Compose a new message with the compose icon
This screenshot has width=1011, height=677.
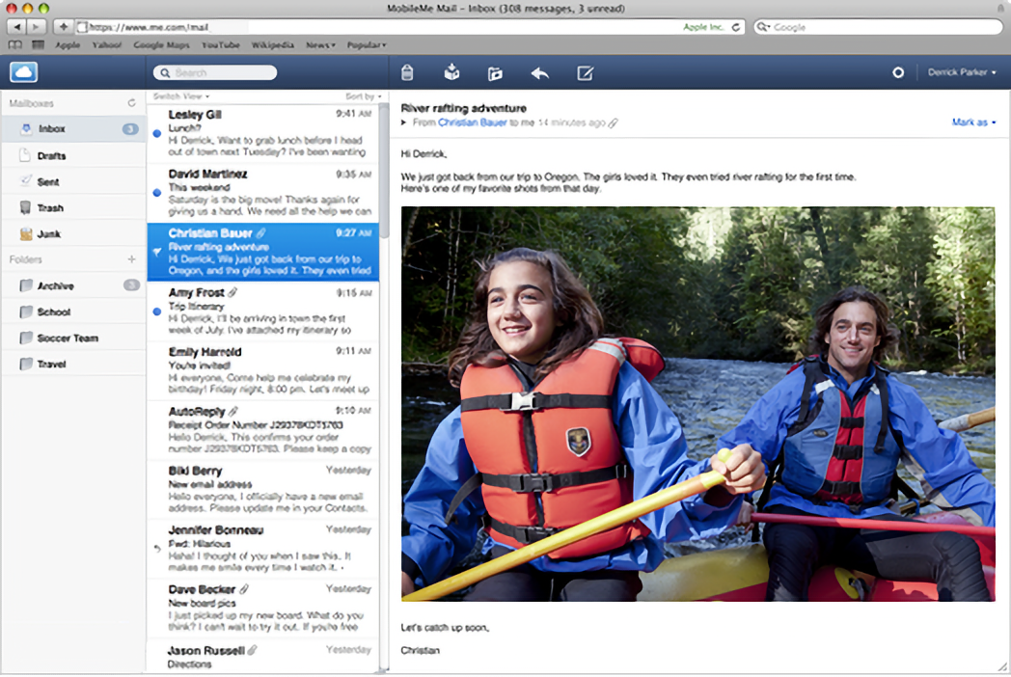(x=584, y=72)
